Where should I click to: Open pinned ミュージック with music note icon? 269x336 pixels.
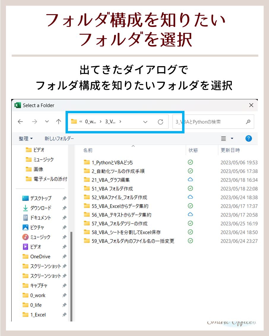[x=36, y=237]
